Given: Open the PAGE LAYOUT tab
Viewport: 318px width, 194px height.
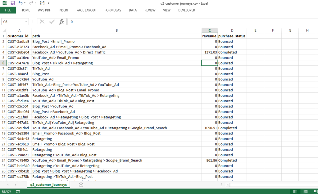Looking at the screenshot, I should pos(86,10).
